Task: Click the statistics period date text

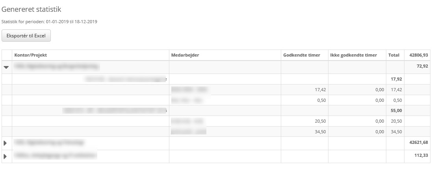Action: [50, 22]
